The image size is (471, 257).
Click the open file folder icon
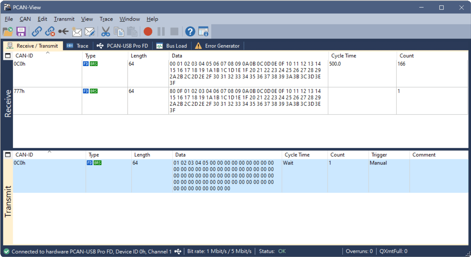coord(8,31)
